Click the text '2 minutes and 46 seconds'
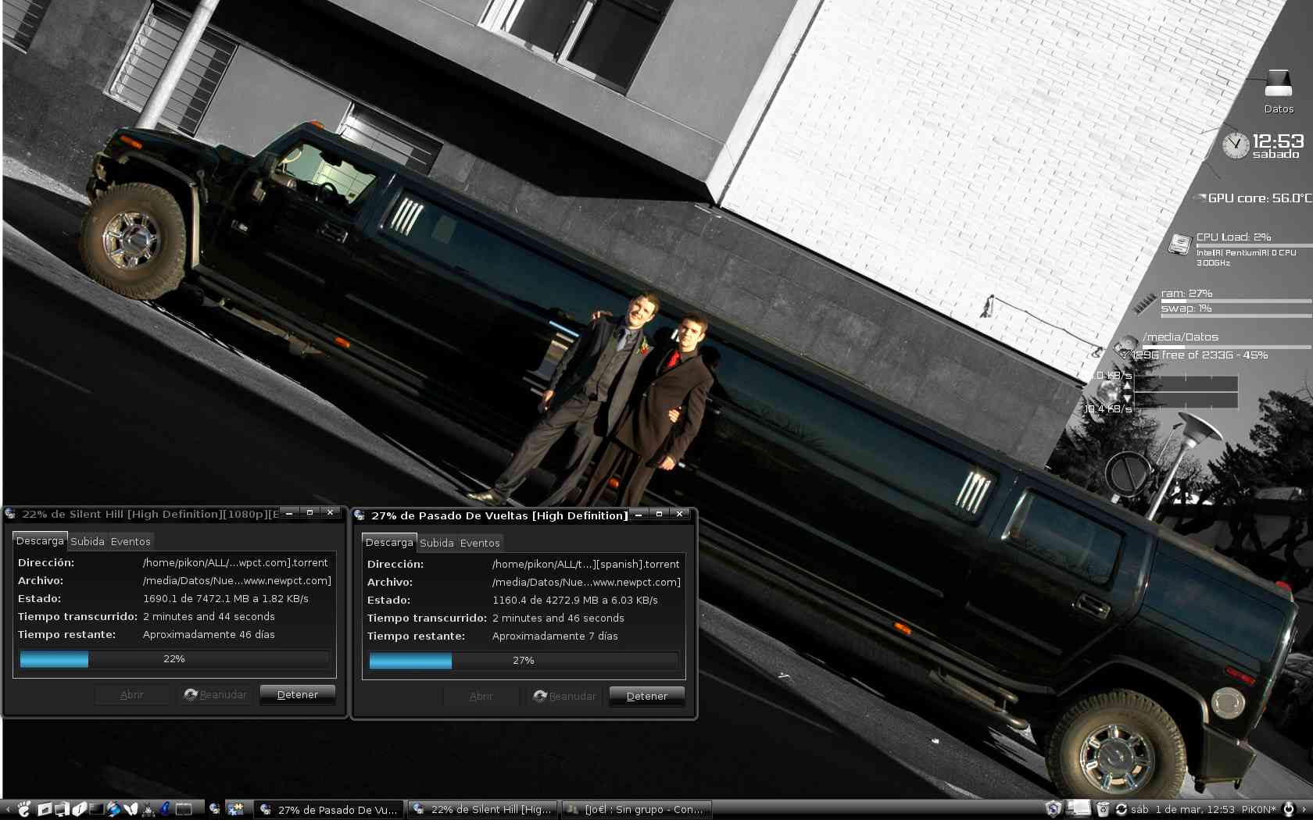 558,618
